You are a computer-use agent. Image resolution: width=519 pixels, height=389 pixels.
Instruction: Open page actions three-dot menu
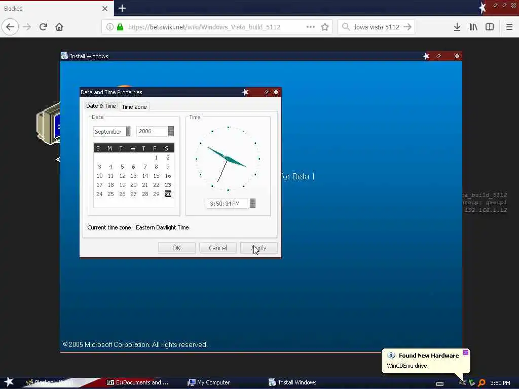[311, 27]
